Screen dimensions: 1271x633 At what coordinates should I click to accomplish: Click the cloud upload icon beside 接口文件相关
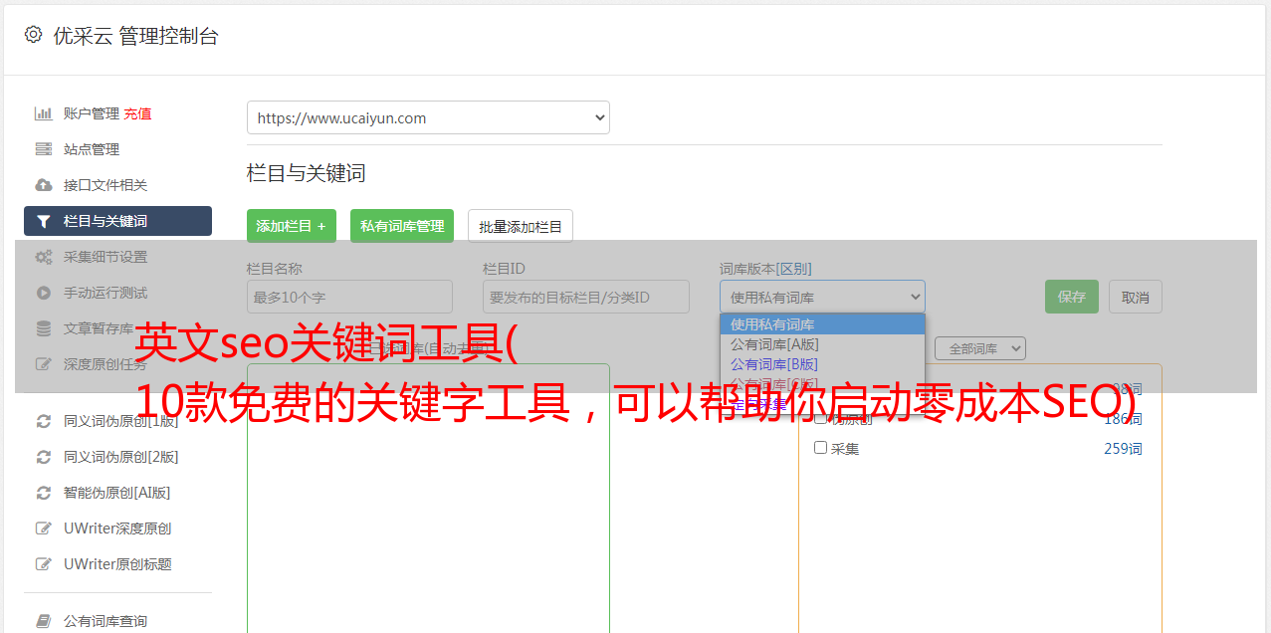point(43,185)
